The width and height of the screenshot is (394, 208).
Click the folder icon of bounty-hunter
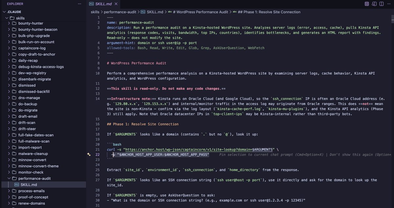click(x=14, y=23)
